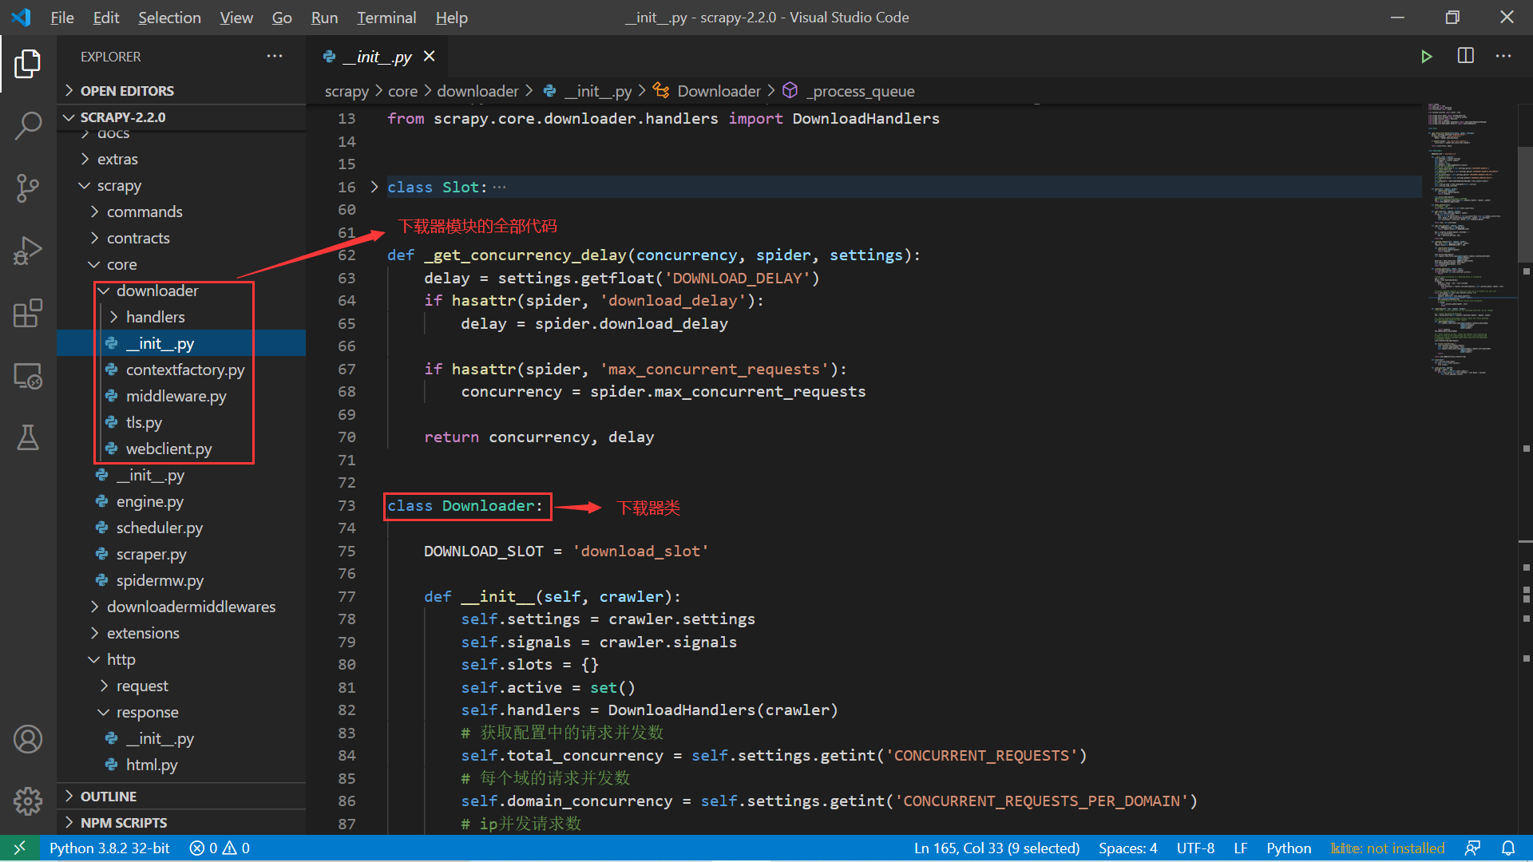
Task: Expand the NPM SCRIPTS section
Action: 181,823
